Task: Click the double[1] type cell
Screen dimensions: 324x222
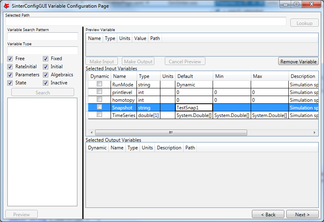Action: click(x=148, y=115)
